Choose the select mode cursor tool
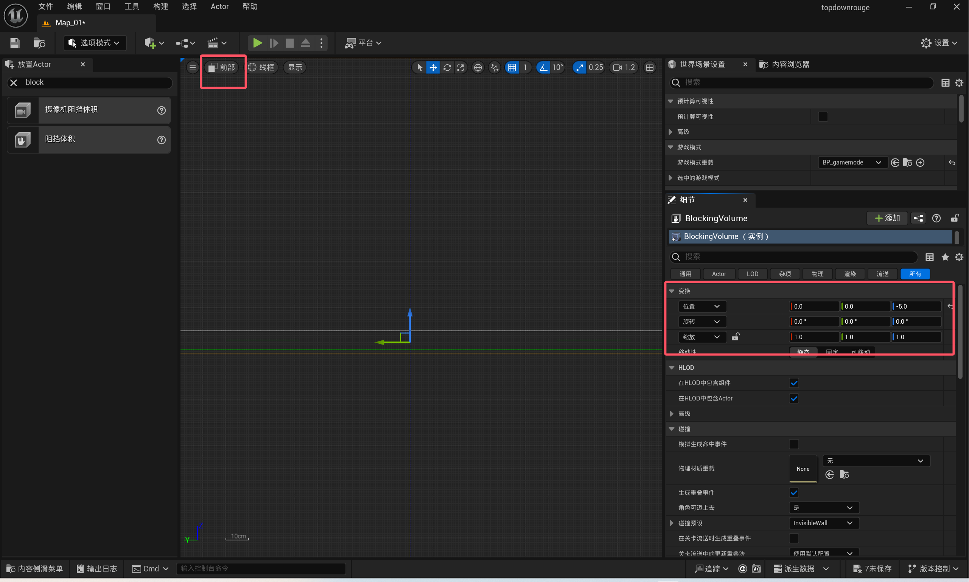This screenshot has width=969, height=582. 419,67
